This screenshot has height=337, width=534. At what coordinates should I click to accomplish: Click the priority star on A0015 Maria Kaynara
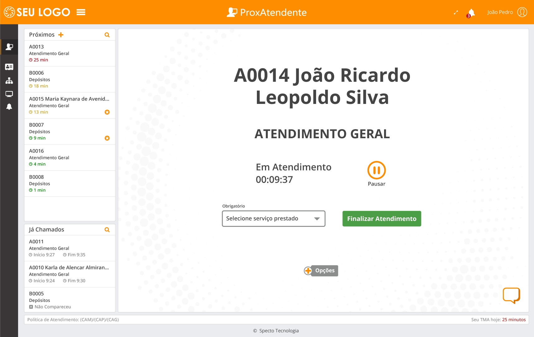107,112
